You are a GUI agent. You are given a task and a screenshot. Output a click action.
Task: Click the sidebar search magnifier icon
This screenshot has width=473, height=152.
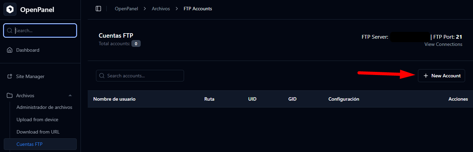click(10, 30)
